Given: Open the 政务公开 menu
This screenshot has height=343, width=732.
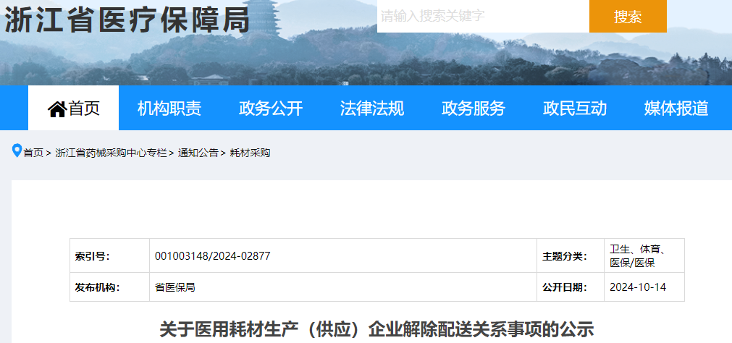Looking at the screenshot, I should point(271,109).
